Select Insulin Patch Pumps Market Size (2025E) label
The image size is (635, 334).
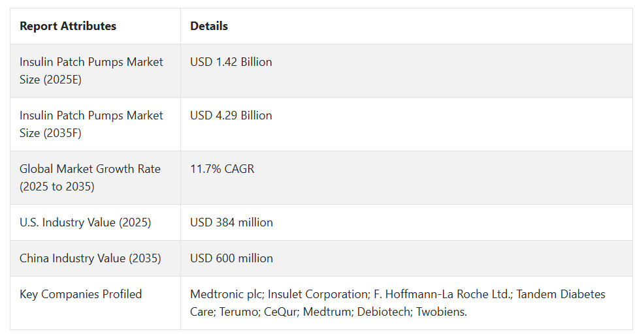tap(91, 70)
